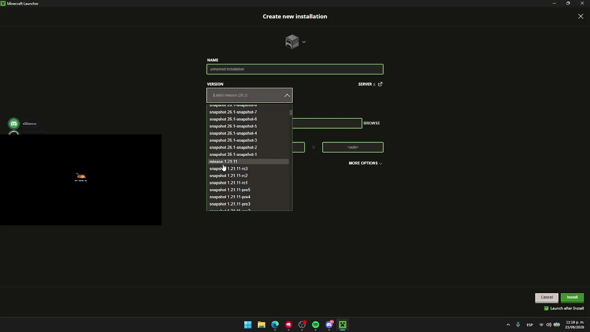Viewport: 590px width, 332px height.
Task: Click the Minecraft Launcher title bar icon
Action: tap(3, 3)
